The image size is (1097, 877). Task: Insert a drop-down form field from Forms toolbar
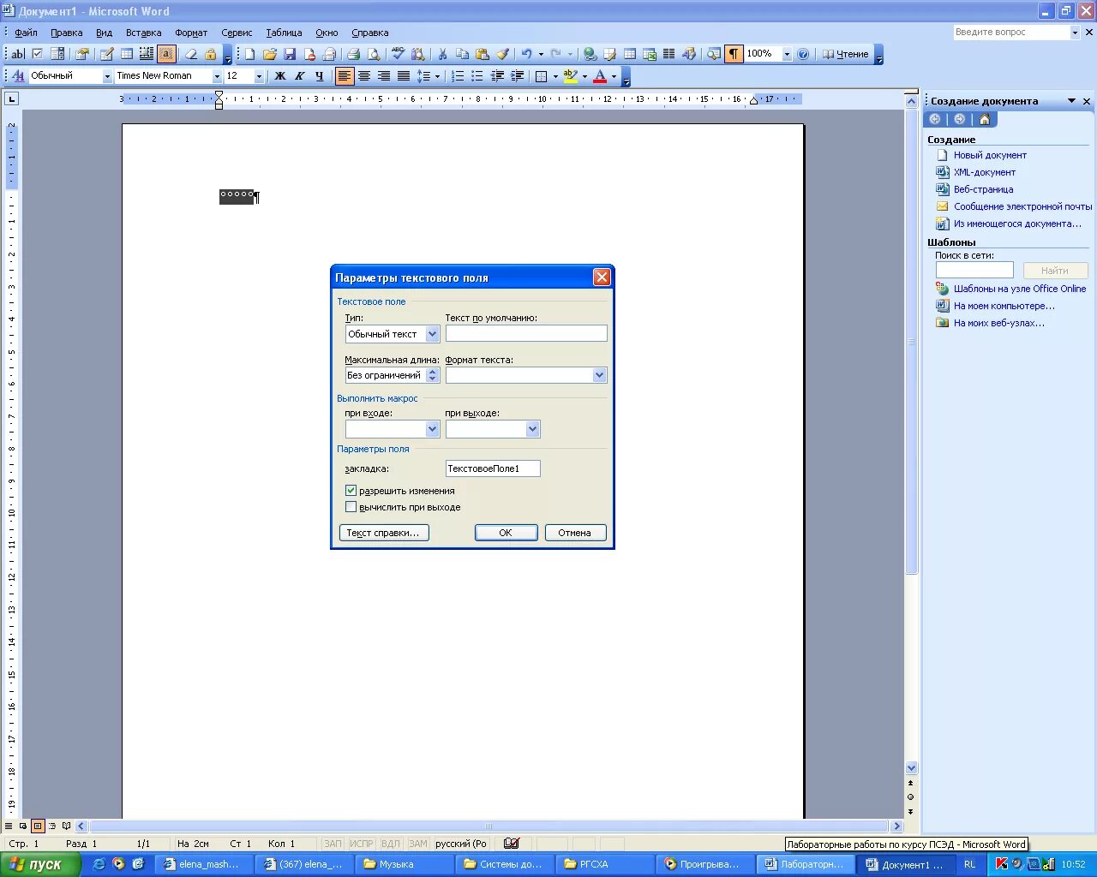(x=57, y=54)
